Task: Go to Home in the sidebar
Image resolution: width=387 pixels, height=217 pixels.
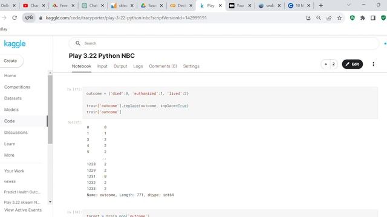Action: click(x=10, y=75)
